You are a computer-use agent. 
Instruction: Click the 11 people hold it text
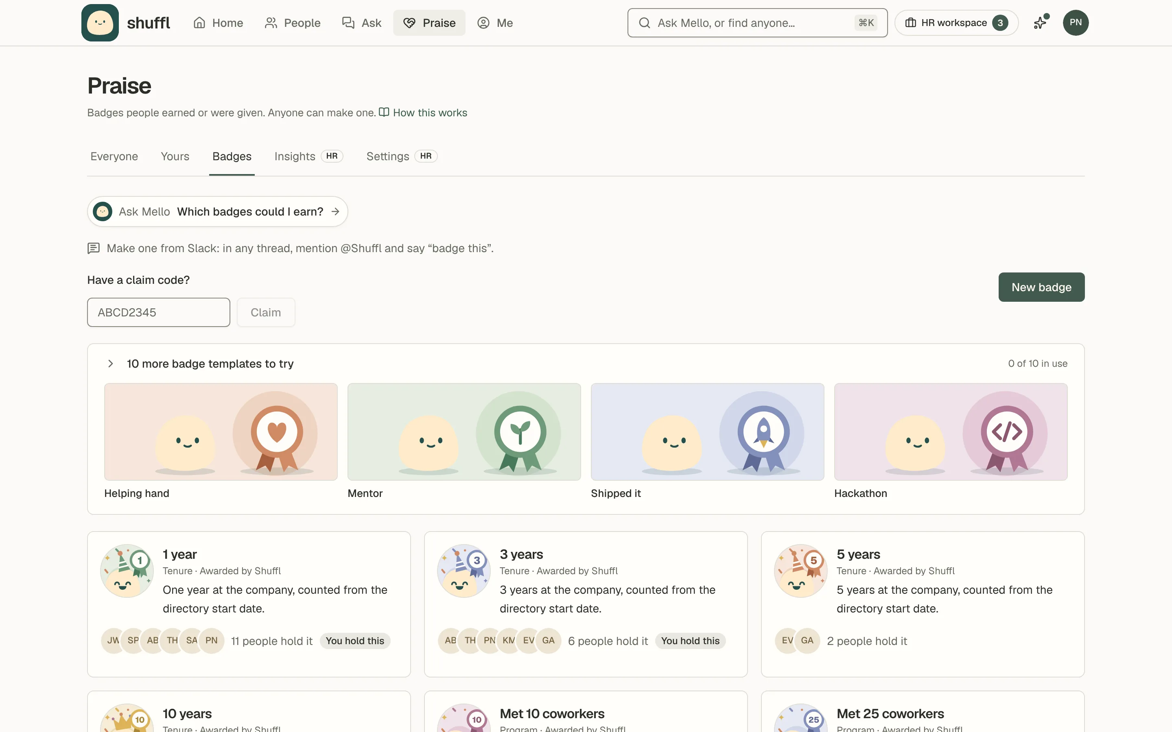pos(272,641)
